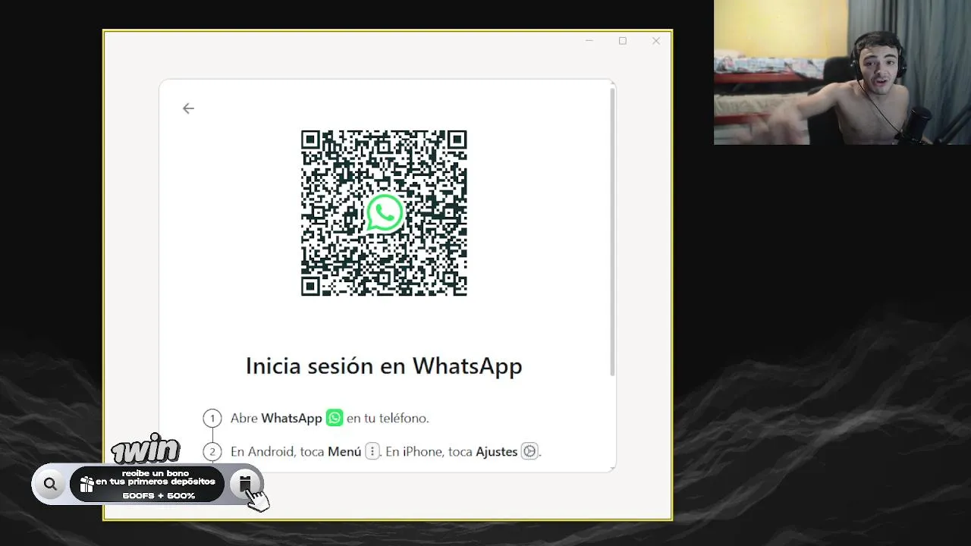Image resolution: width=971 pixels, height=546 pixels.
Task: Click the "500FS + 500%" bonus text
Action: pyautogui.click(x=159, y=496)
